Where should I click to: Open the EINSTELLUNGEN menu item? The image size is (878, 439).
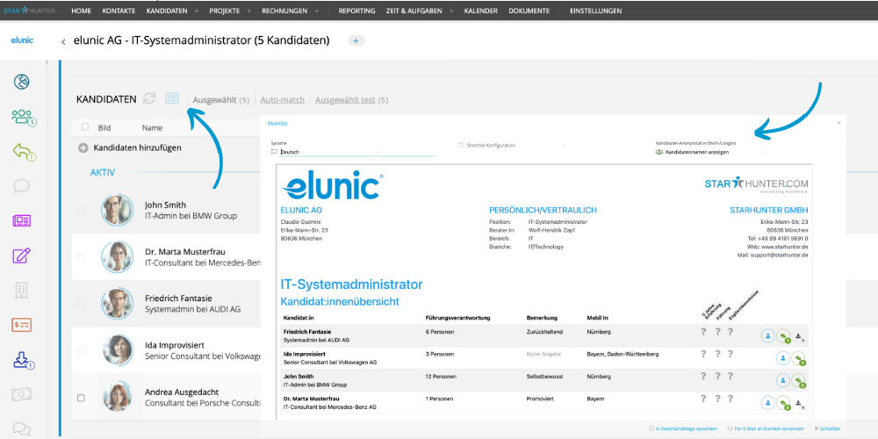click(595, 11)
